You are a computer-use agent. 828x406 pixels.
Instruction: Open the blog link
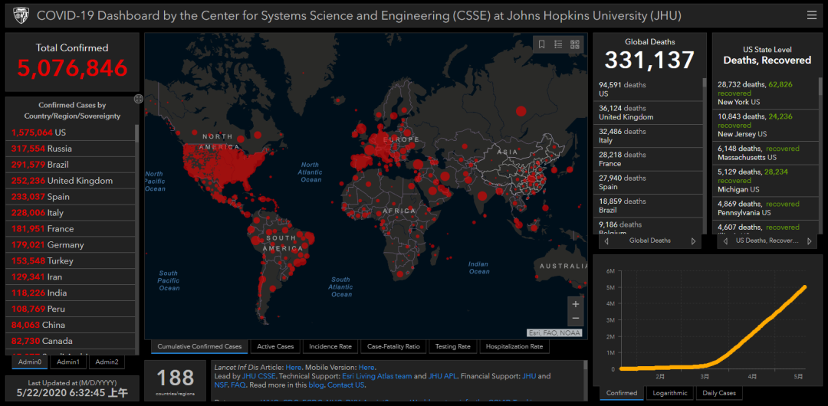(x=315, y=385)
